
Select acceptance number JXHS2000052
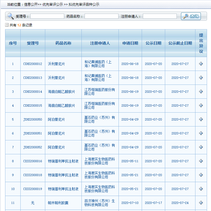pyautogui.click(x=33, y=147)
